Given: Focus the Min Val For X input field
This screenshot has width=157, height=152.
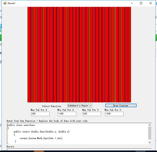Looking at the screenshot, I should [x=67, y=114].
